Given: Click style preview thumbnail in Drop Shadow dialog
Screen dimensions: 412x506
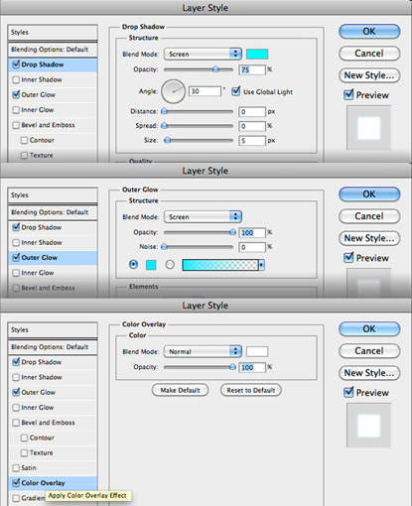Looking at the screenshot, I should 368,128.
